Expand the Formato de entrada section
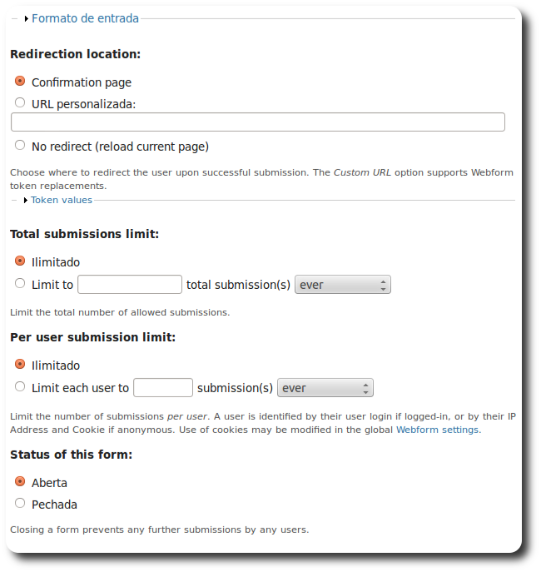This screenshot has width=541, height=572. (85, 18)
